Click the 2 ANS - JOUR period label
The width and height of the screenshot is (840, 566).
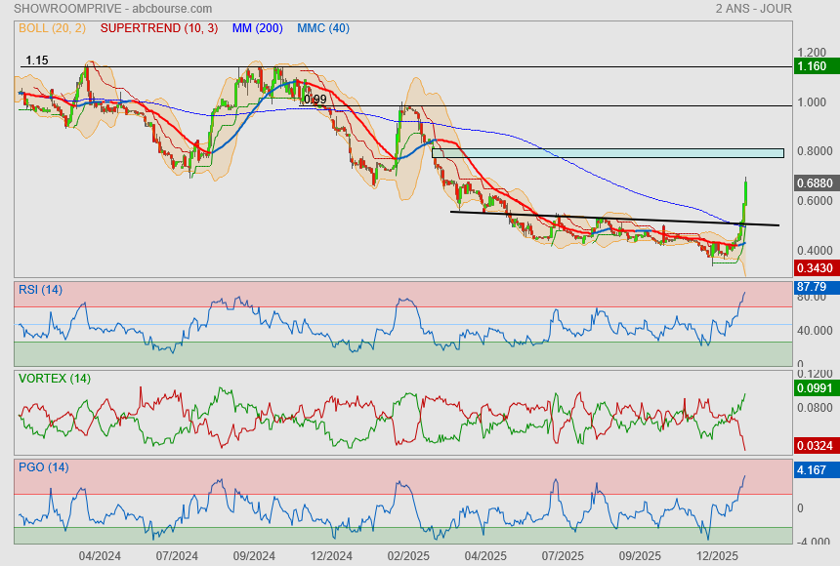pyautogui.click(x=752, y=9)
